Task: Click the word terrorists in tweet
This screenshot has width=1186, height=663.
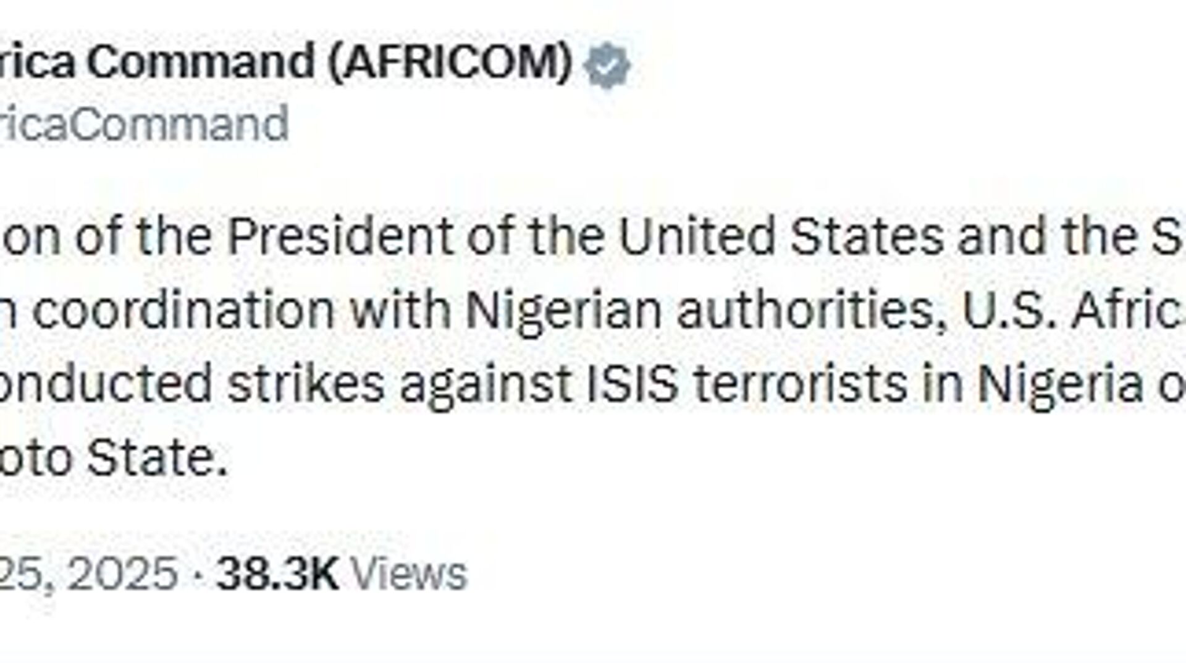Action: [801, 384]
